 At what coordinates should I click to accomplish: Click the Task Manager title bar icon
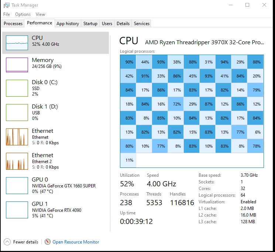[7, 5]
